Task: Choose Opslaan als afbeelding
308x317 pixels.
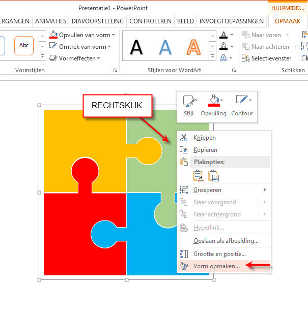Action: (224, 241)
